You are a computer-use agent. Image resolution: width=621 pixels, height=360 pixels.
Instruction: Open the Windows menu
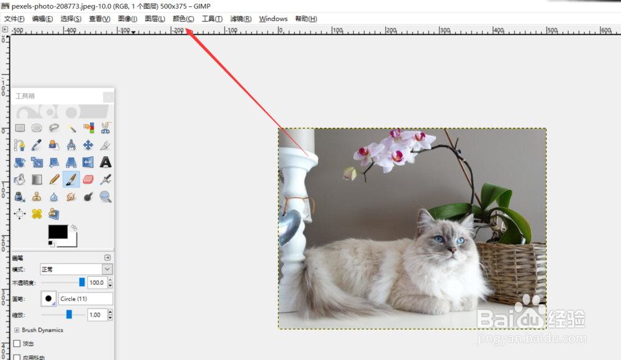pyautogui.click(x=273, y=19)
